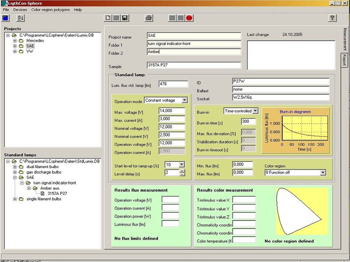The height and width of the screenshot is (262, 350).
Task: Select the 3157A P27 lamp document
Action: pos(57,193)
